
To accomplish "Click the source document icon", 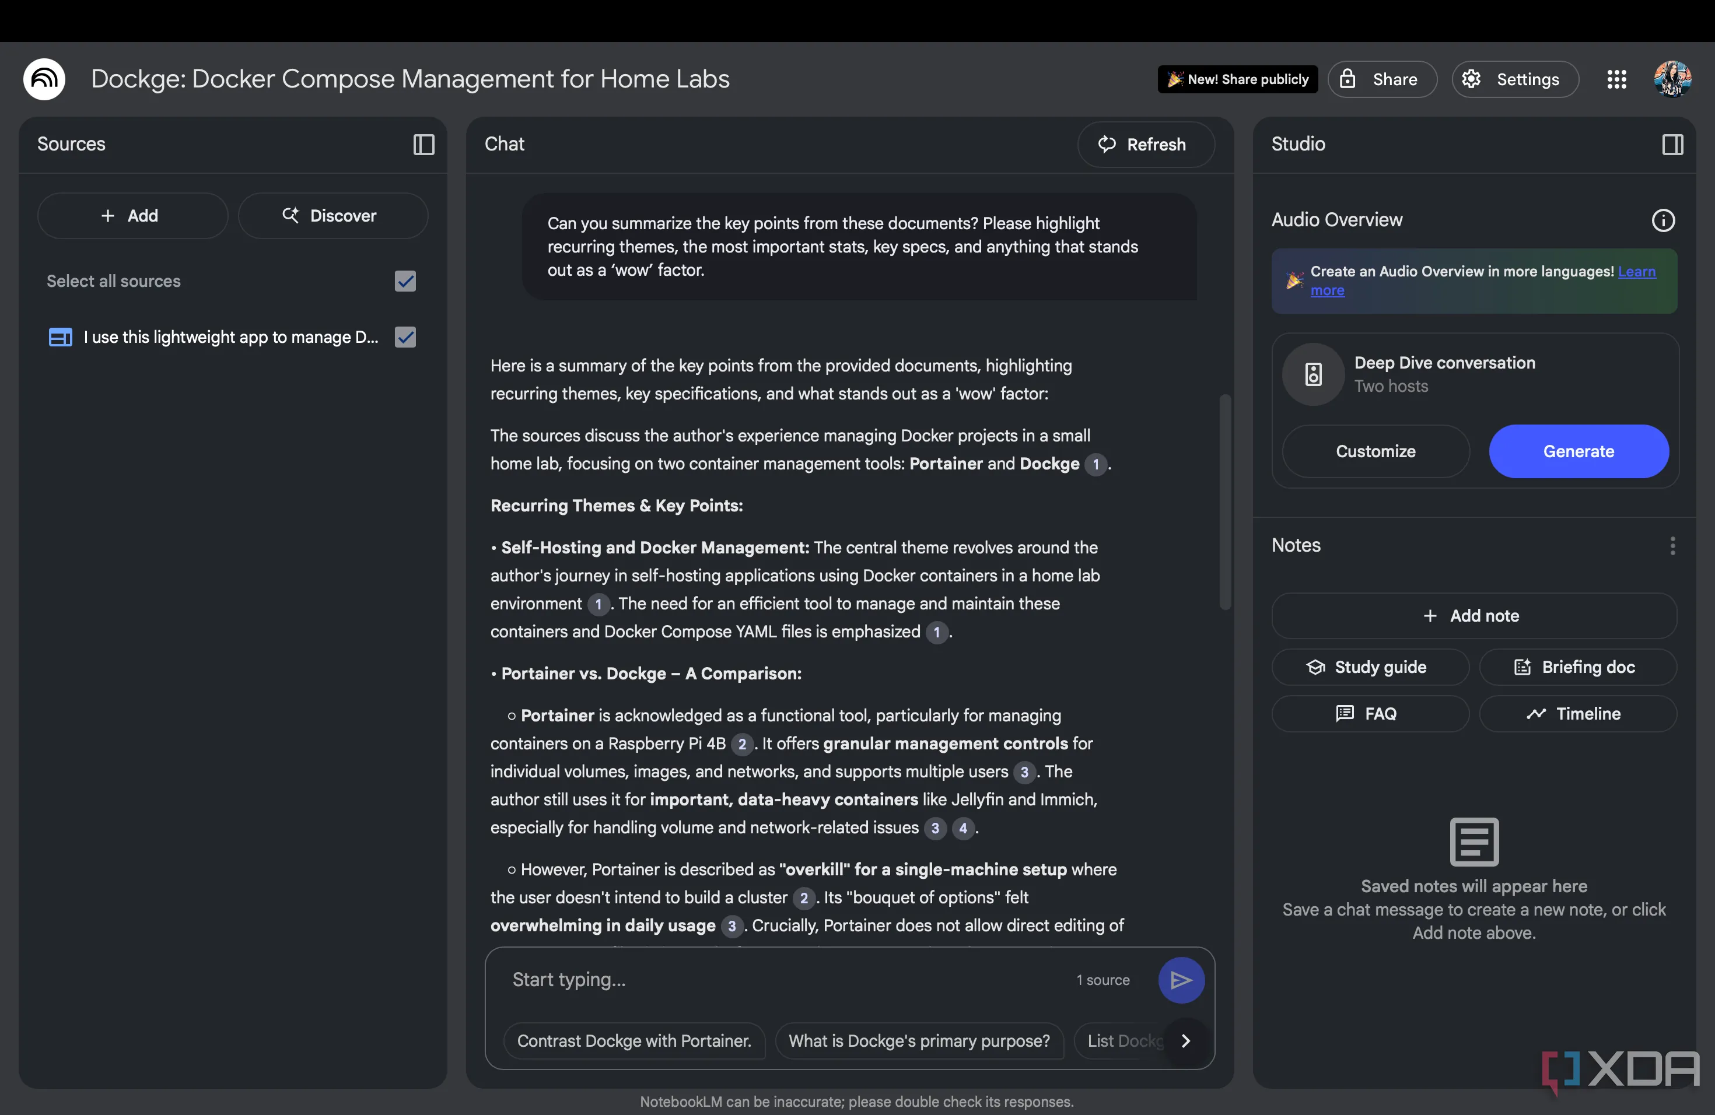I will pos(60,337).
